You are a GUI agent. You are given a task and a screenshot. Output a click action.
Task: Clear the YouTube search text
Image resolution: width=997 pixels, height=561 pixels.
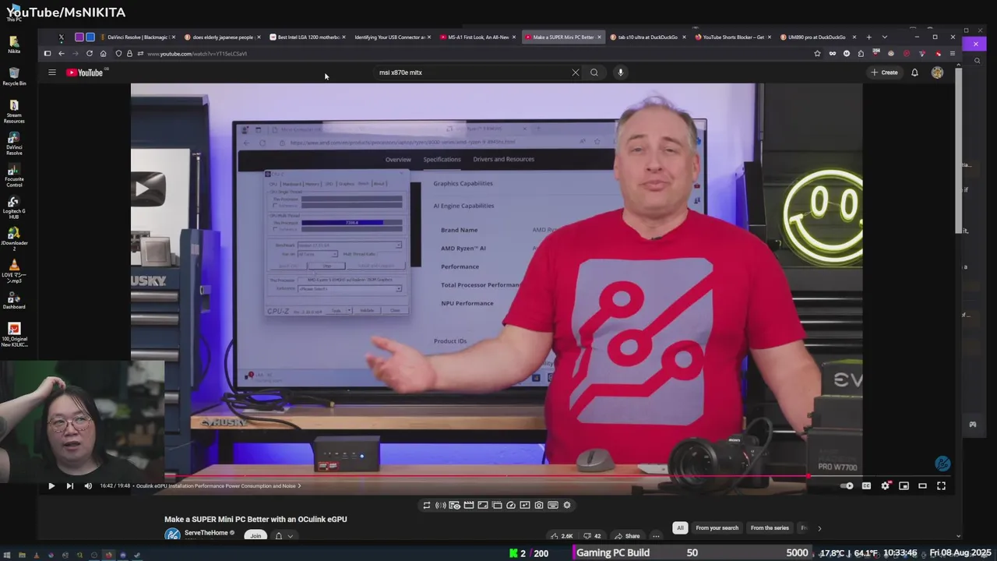click(x=576, y=72)
